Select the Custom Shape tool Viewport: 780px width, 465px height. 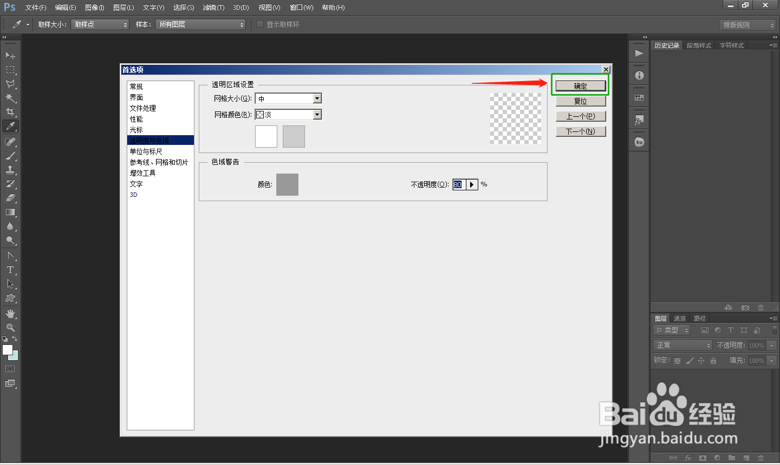coord(10,298)
